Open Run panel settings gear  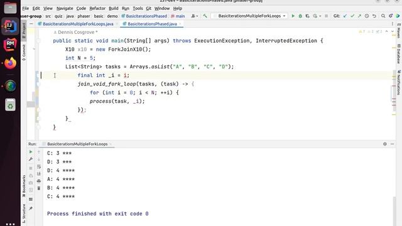[x=385, y=144]
